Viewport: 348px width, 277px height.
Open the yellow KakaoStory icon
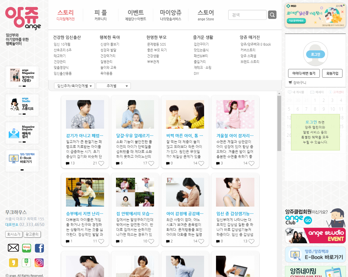click(13, 262)
